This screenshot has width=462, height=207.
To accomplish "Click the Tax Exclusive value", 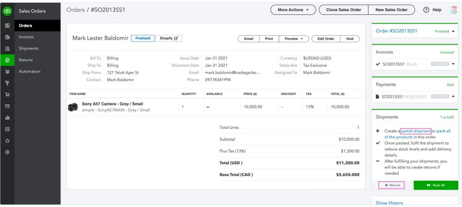I will pos(315,65).
